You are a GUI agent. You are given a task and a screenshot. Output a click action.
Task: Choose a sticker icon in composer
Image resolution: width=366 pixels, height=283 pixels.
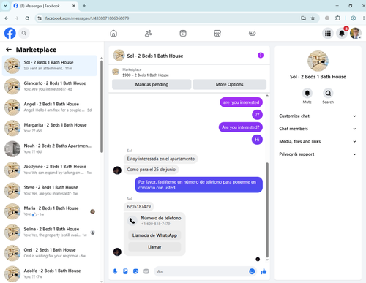135,271
